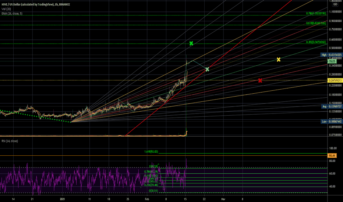Click the High 0.43154325 price label
Screen dimensions: 343x202
point(331,55)
